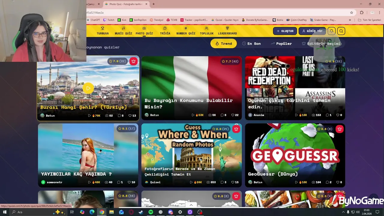This screenshot has height=216, width=384.
Task: Click the 9.1 (17) rating badge
Action: coord(127,129)
